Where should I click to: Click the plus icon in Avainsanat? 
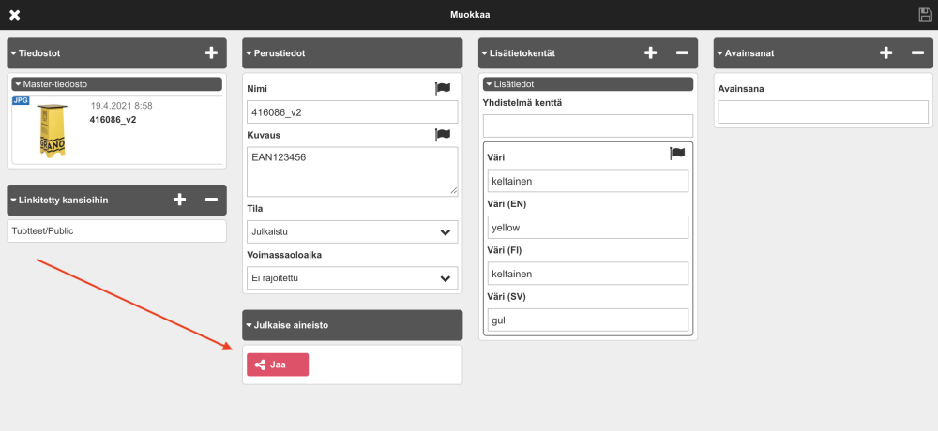885,53
